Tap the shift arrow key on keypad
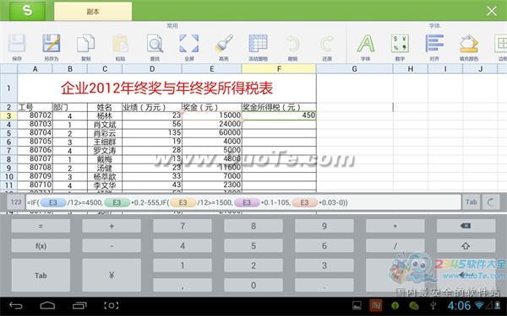 coord(466,246)
